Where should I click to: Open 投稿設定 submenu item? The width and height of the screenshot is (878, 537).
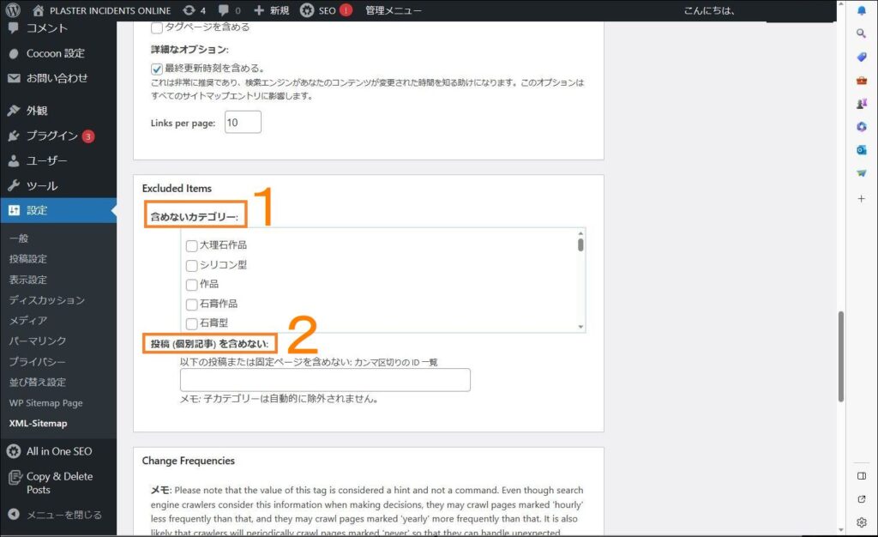tap(28, 259)
